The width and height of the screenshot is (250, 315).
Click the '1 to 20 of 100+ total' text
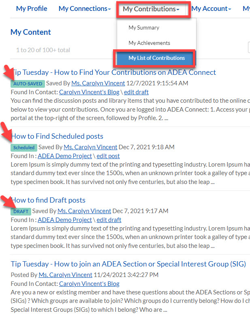43,50
